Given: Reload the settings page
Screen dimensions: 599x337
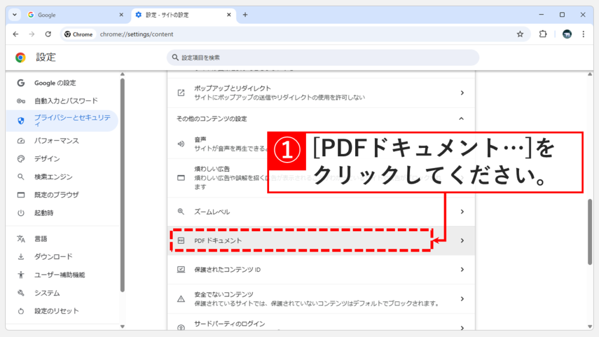Looking at the screenshot, I should (49, 34).
